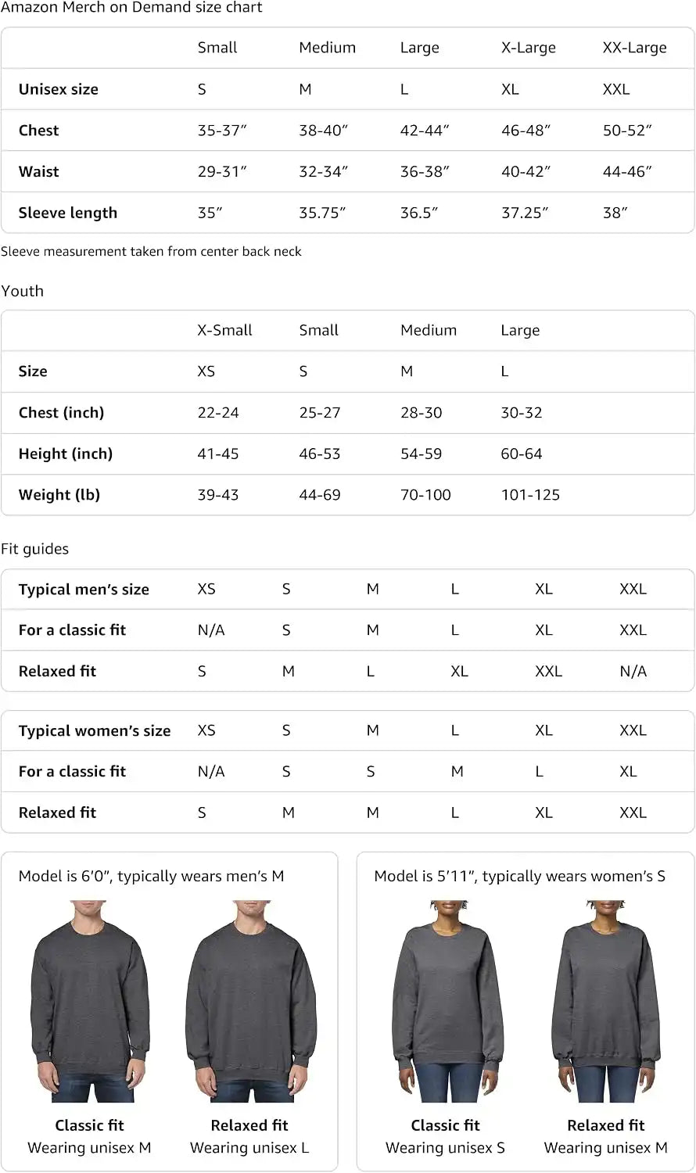Click the Sleeve length row label

coord(68,213)
